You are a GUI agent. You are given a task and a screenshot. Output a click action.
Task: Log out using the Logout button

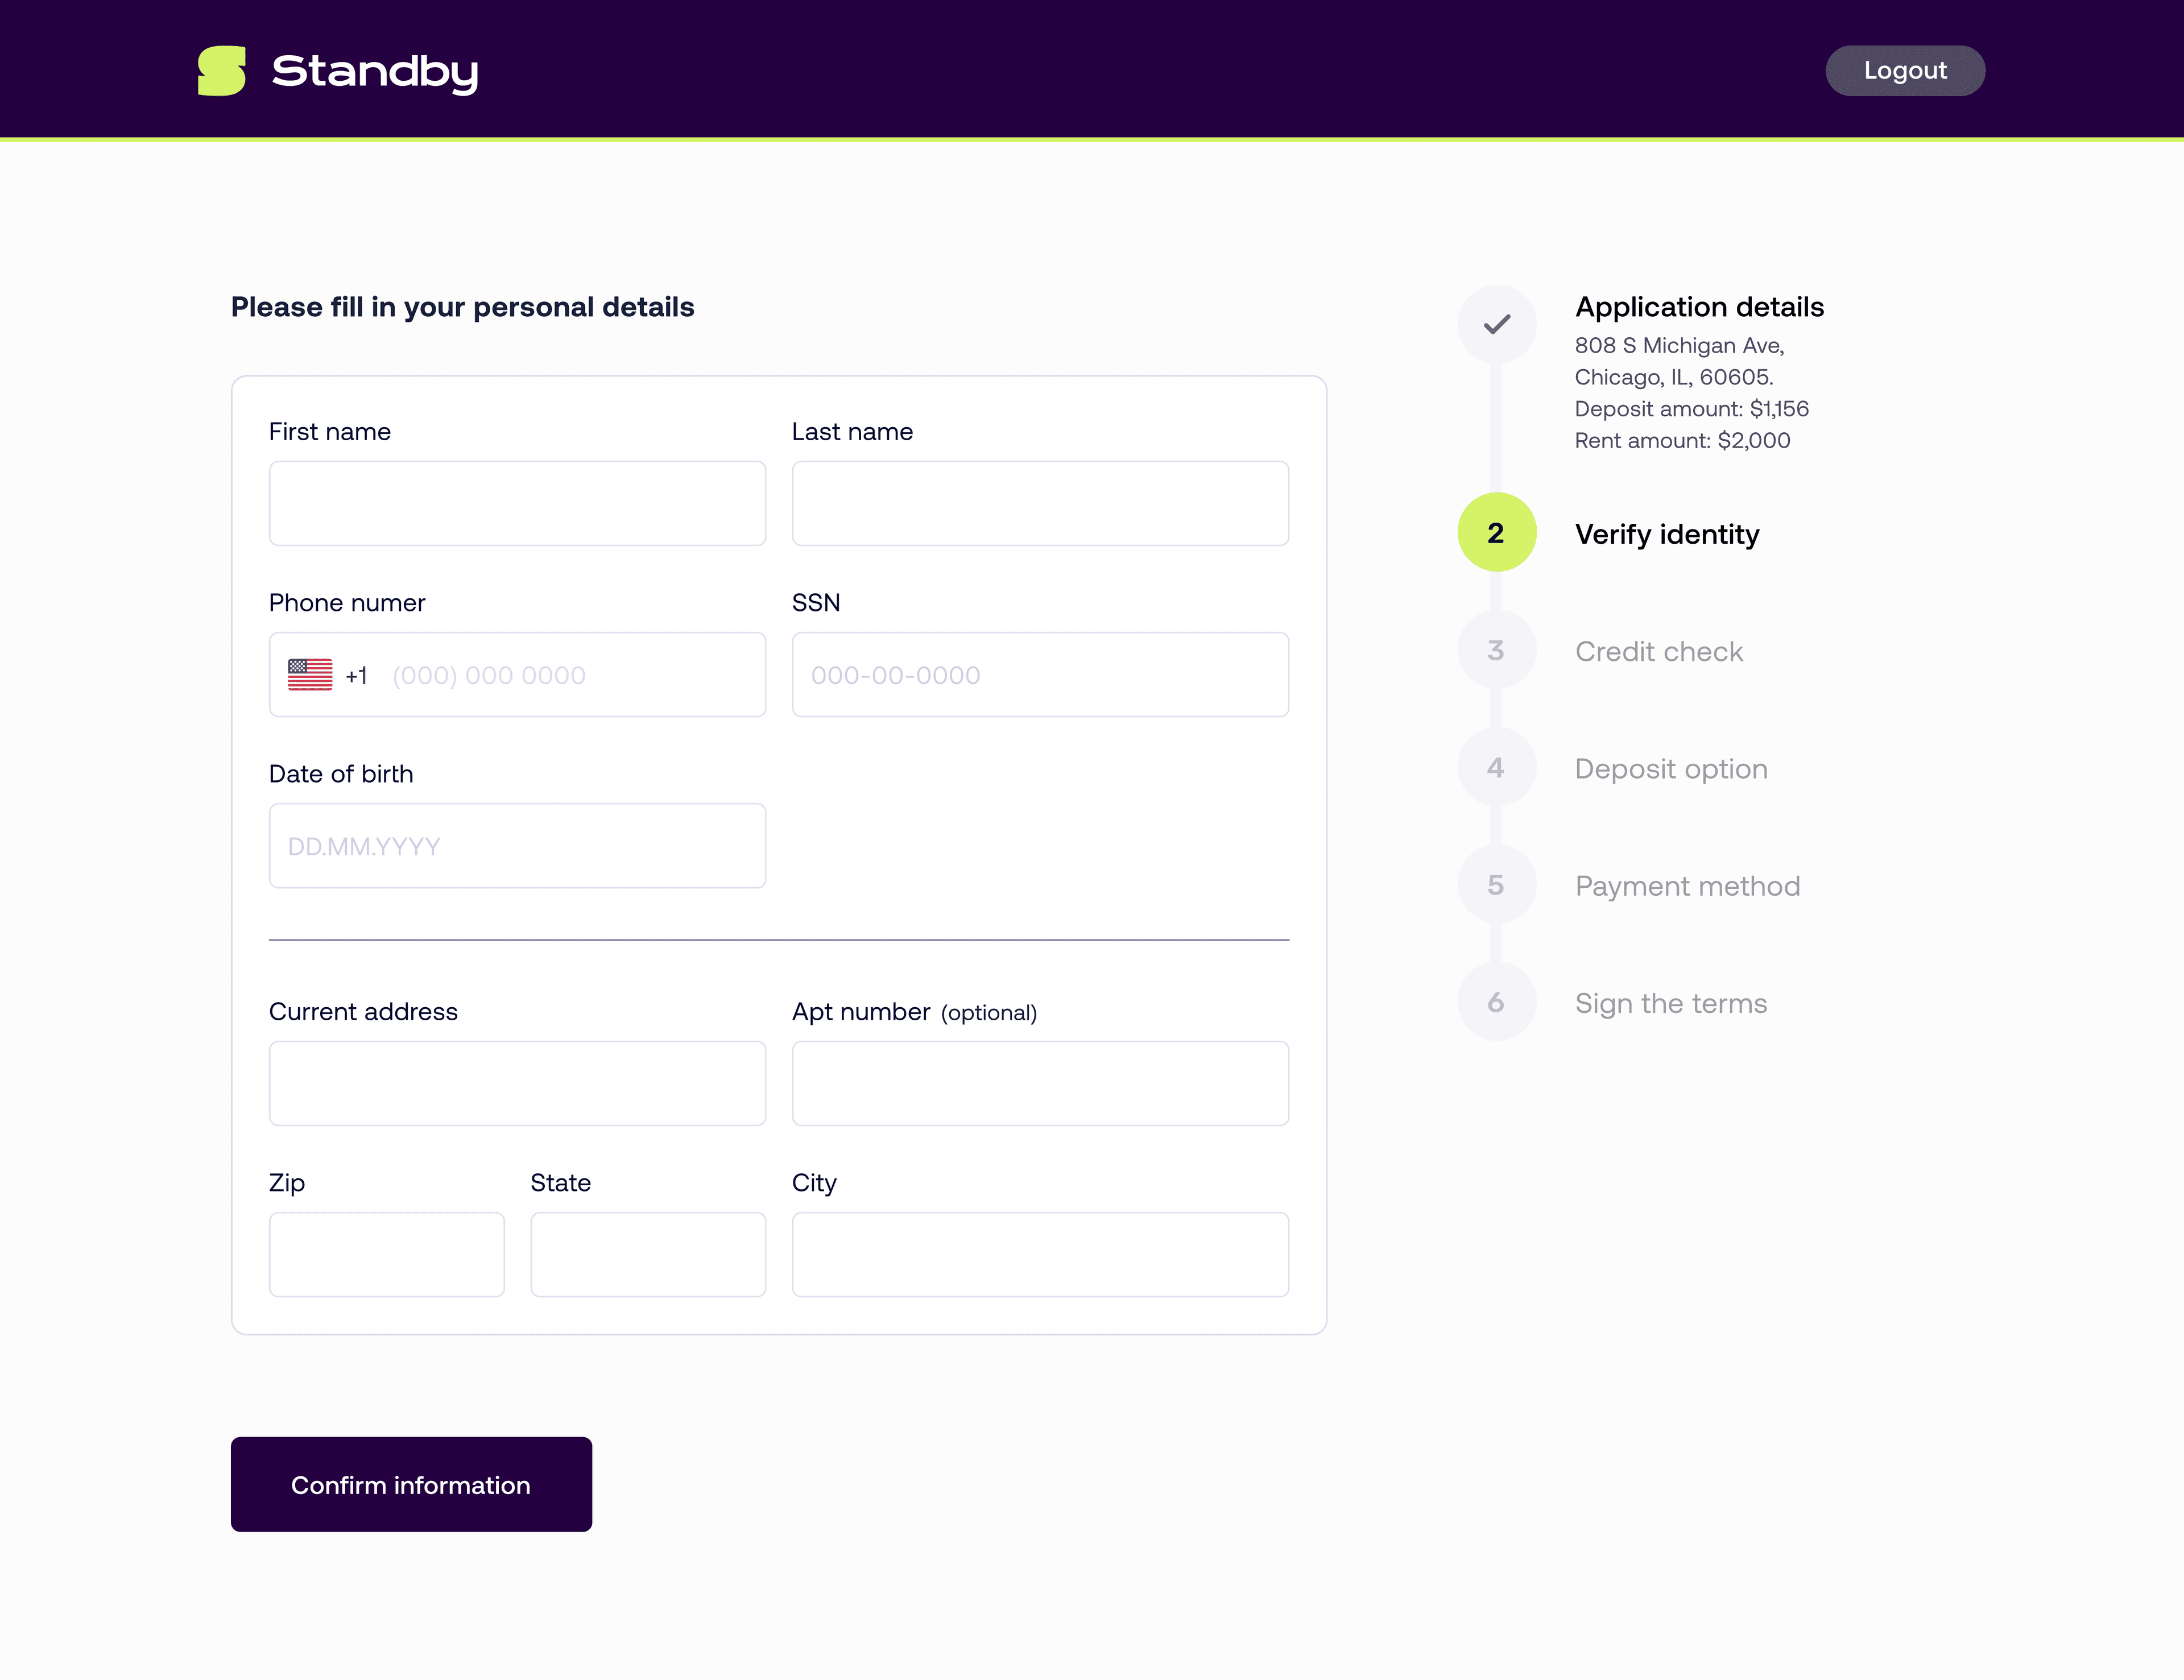coord(1905,71)
